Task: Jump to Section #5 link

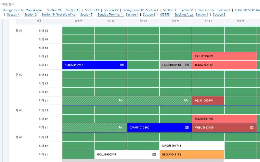Action: pyautogui.click(x=111, y=10)
